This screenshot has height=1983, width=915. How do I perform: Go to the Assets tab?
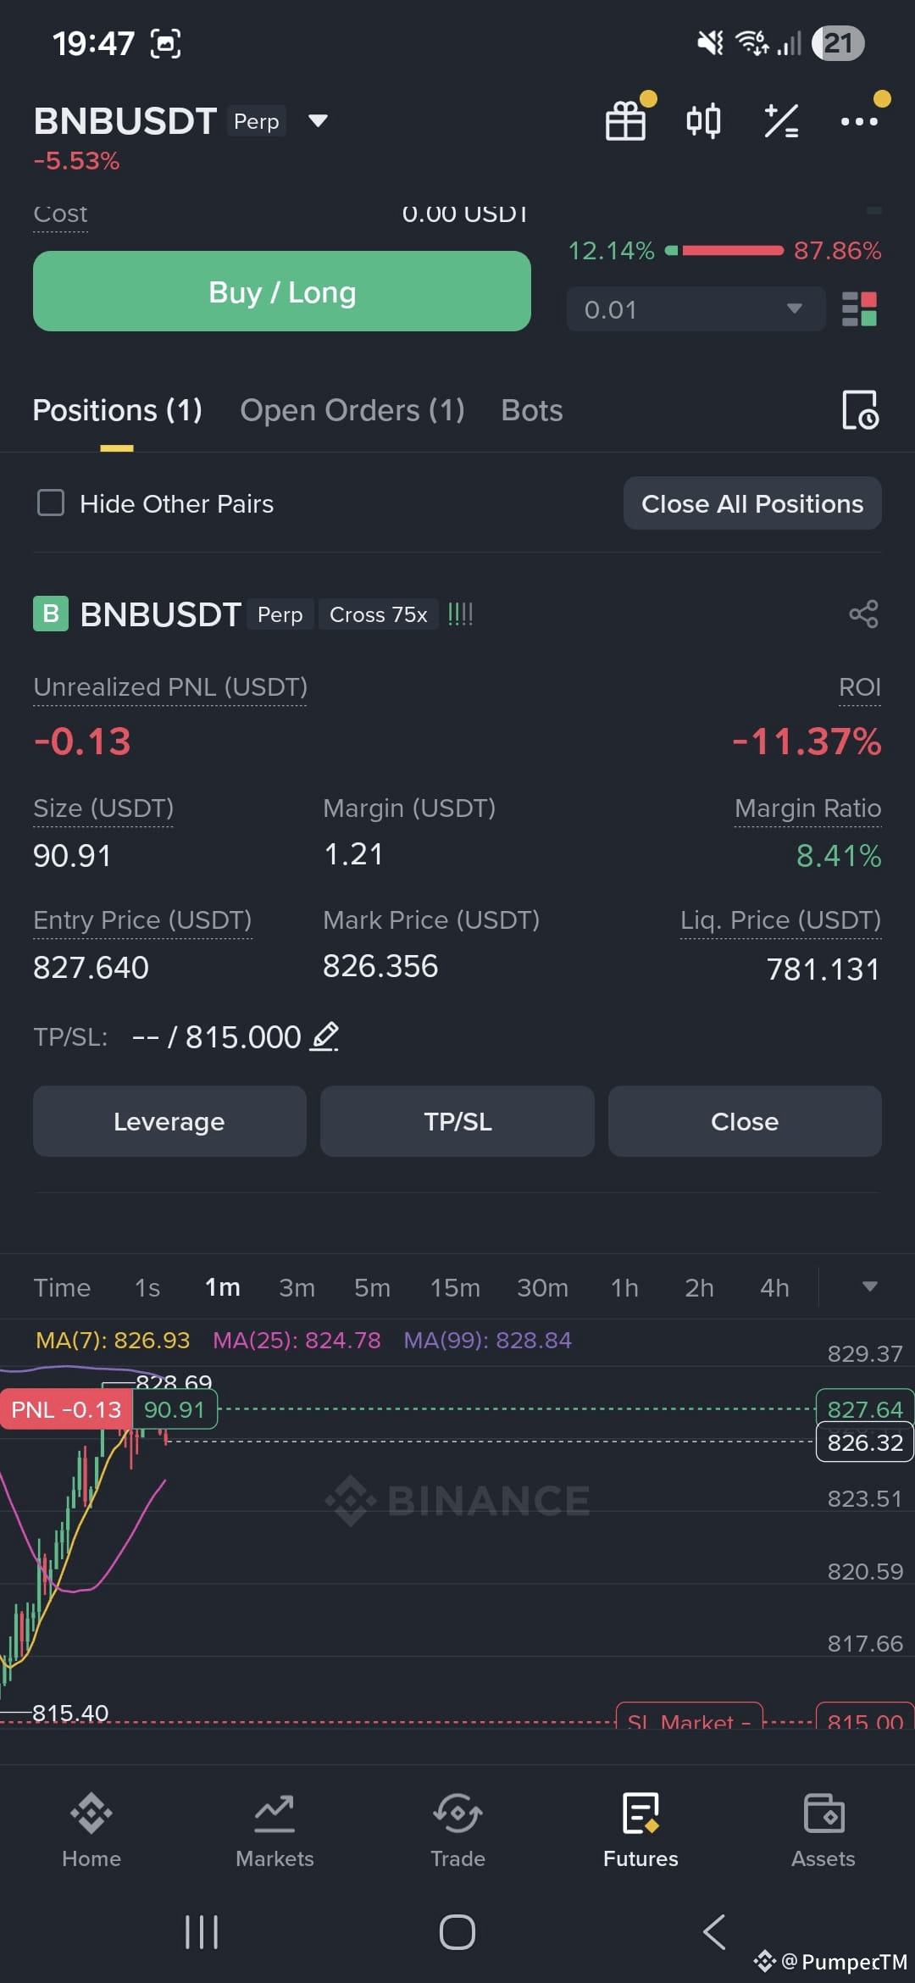[x=823, y=1829]
